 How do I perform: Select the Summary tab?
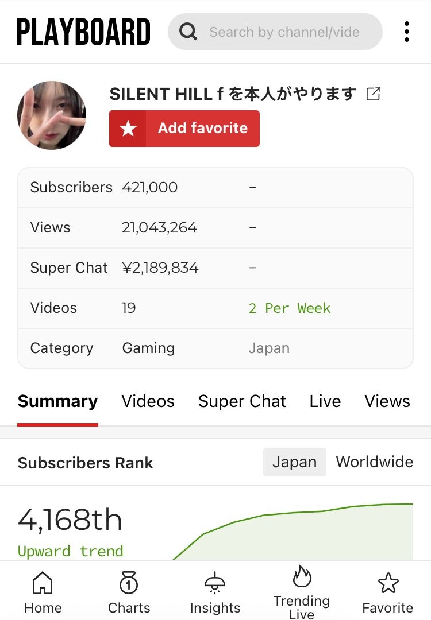tap(57, 401)
